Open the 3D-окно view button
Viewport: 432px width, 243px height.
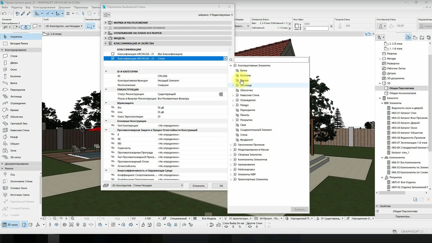point(11,225)
